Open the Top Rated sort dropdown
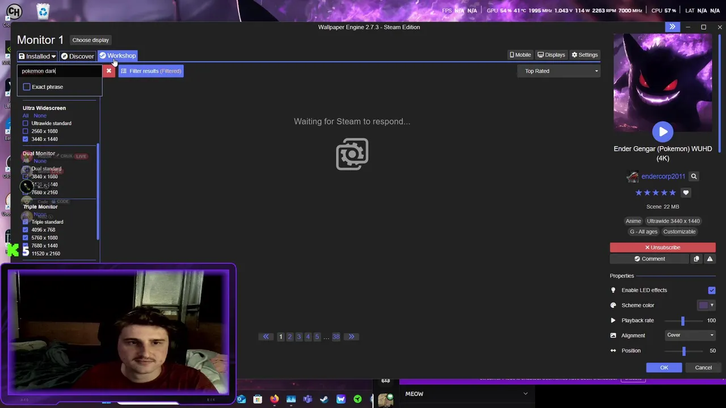The width and height of the screenshot is (726, 408). tap(559, 71)
